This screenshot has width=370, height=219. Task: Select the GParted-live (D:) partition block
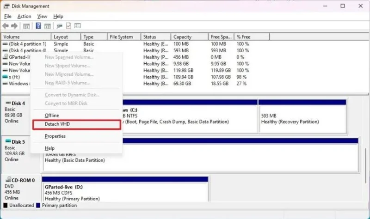click(125, 189)
